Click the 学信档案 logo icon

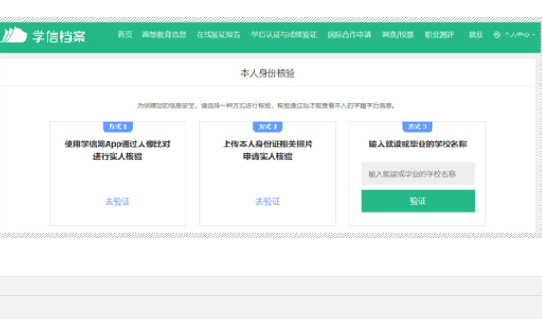(x=14, y=35)
